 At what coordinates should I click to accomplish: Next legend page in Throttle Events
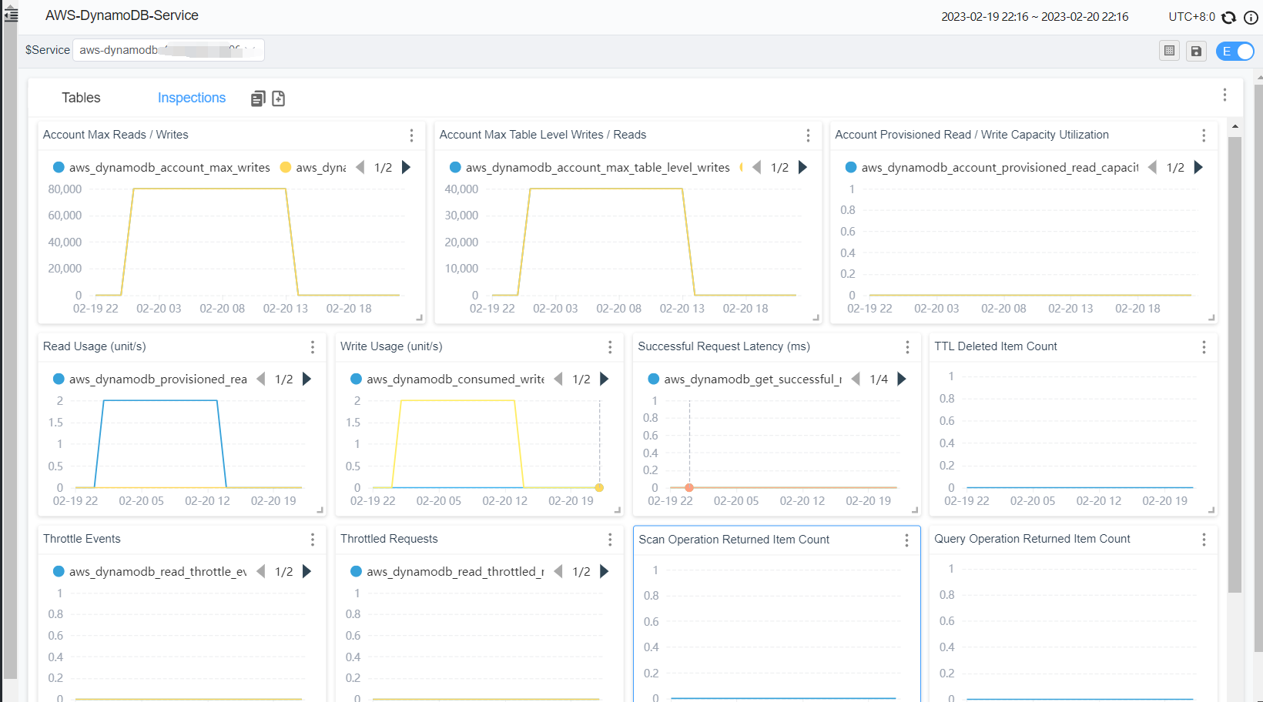(307, 571)
